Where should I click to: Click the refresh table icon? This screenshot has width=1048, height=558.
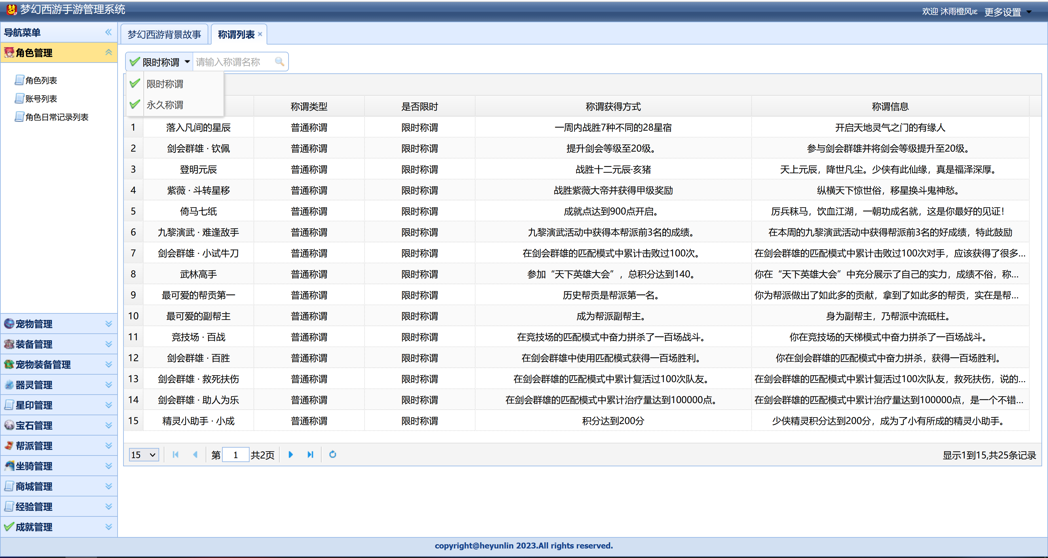tap(332, 454)
